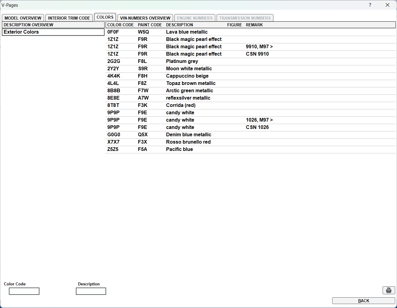Click the Color Code input field
This screenshot has width=397, height=308.
[24, 291]
